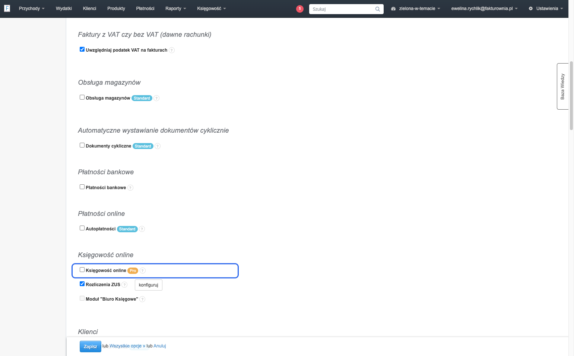Uncheck the Rozliczenia ZUS checkbox
574x356 pixels.
point(82,284)
